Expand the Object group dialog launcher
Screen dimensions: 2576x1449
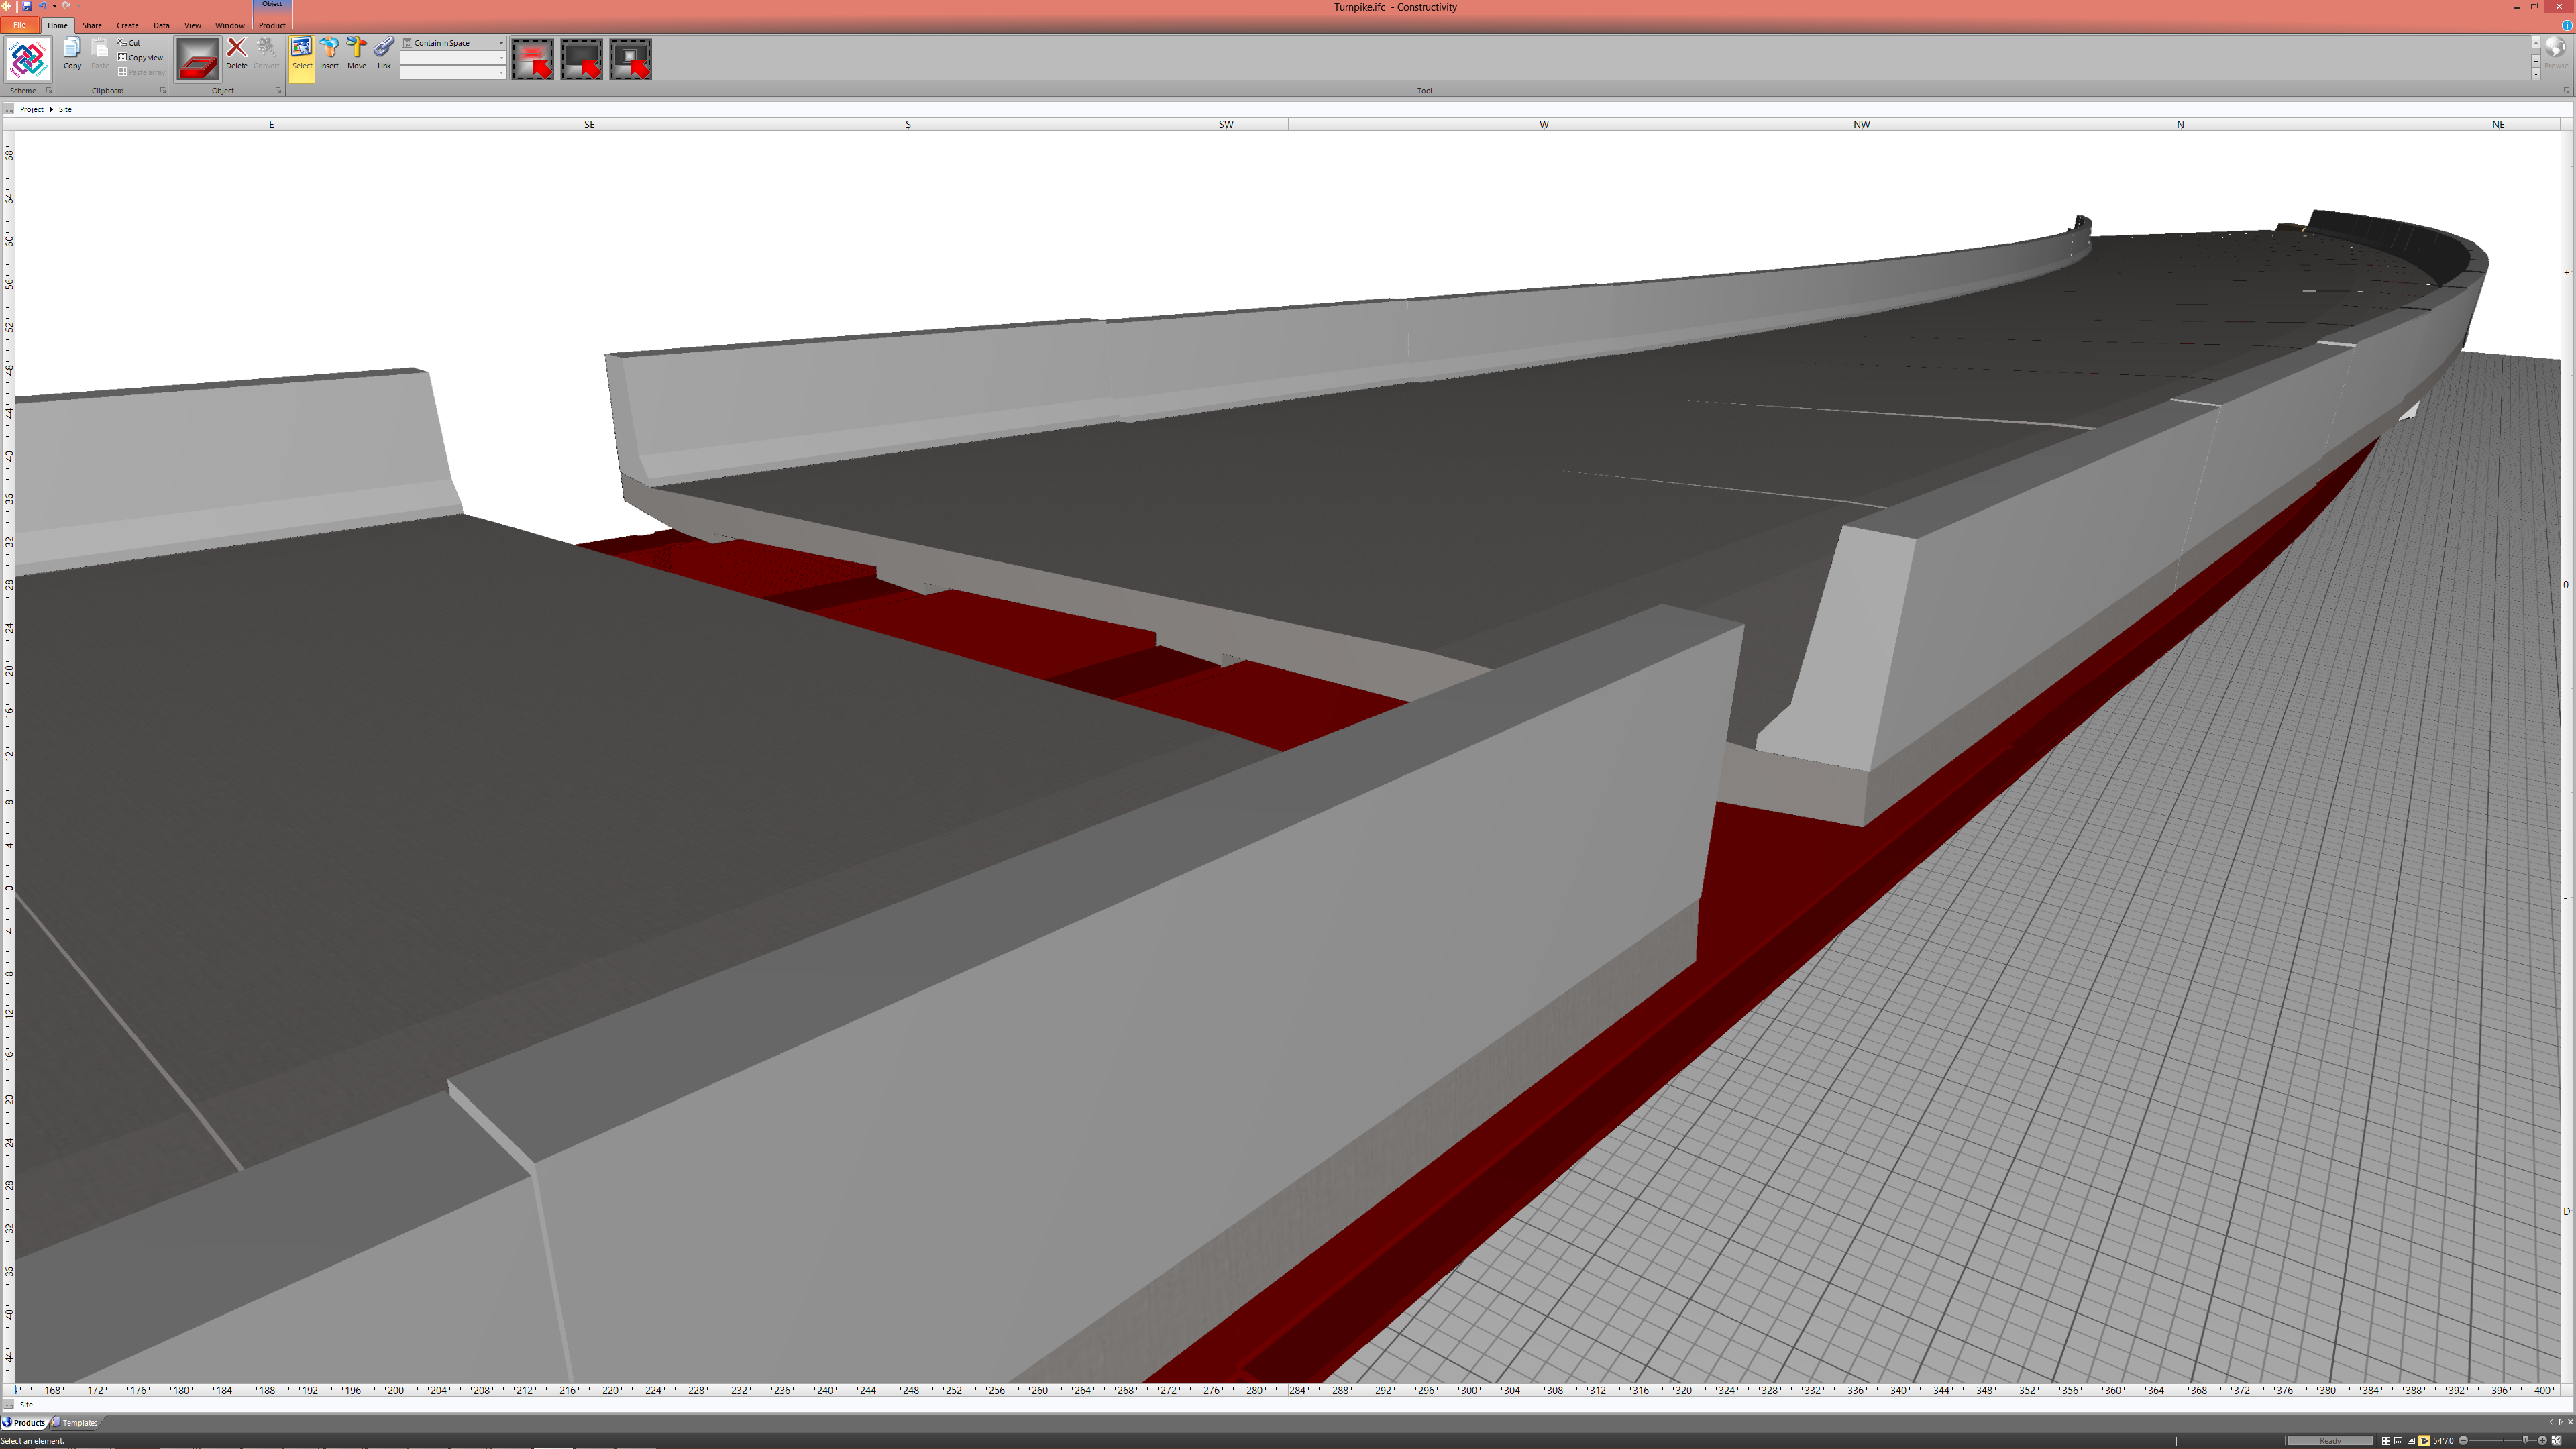[x=278, y=90]
